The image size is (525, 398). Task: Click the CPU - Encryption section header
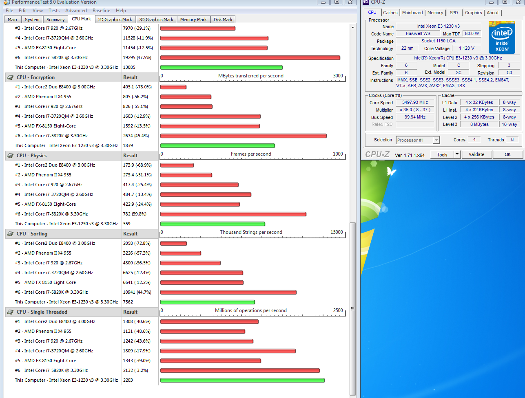63,77
